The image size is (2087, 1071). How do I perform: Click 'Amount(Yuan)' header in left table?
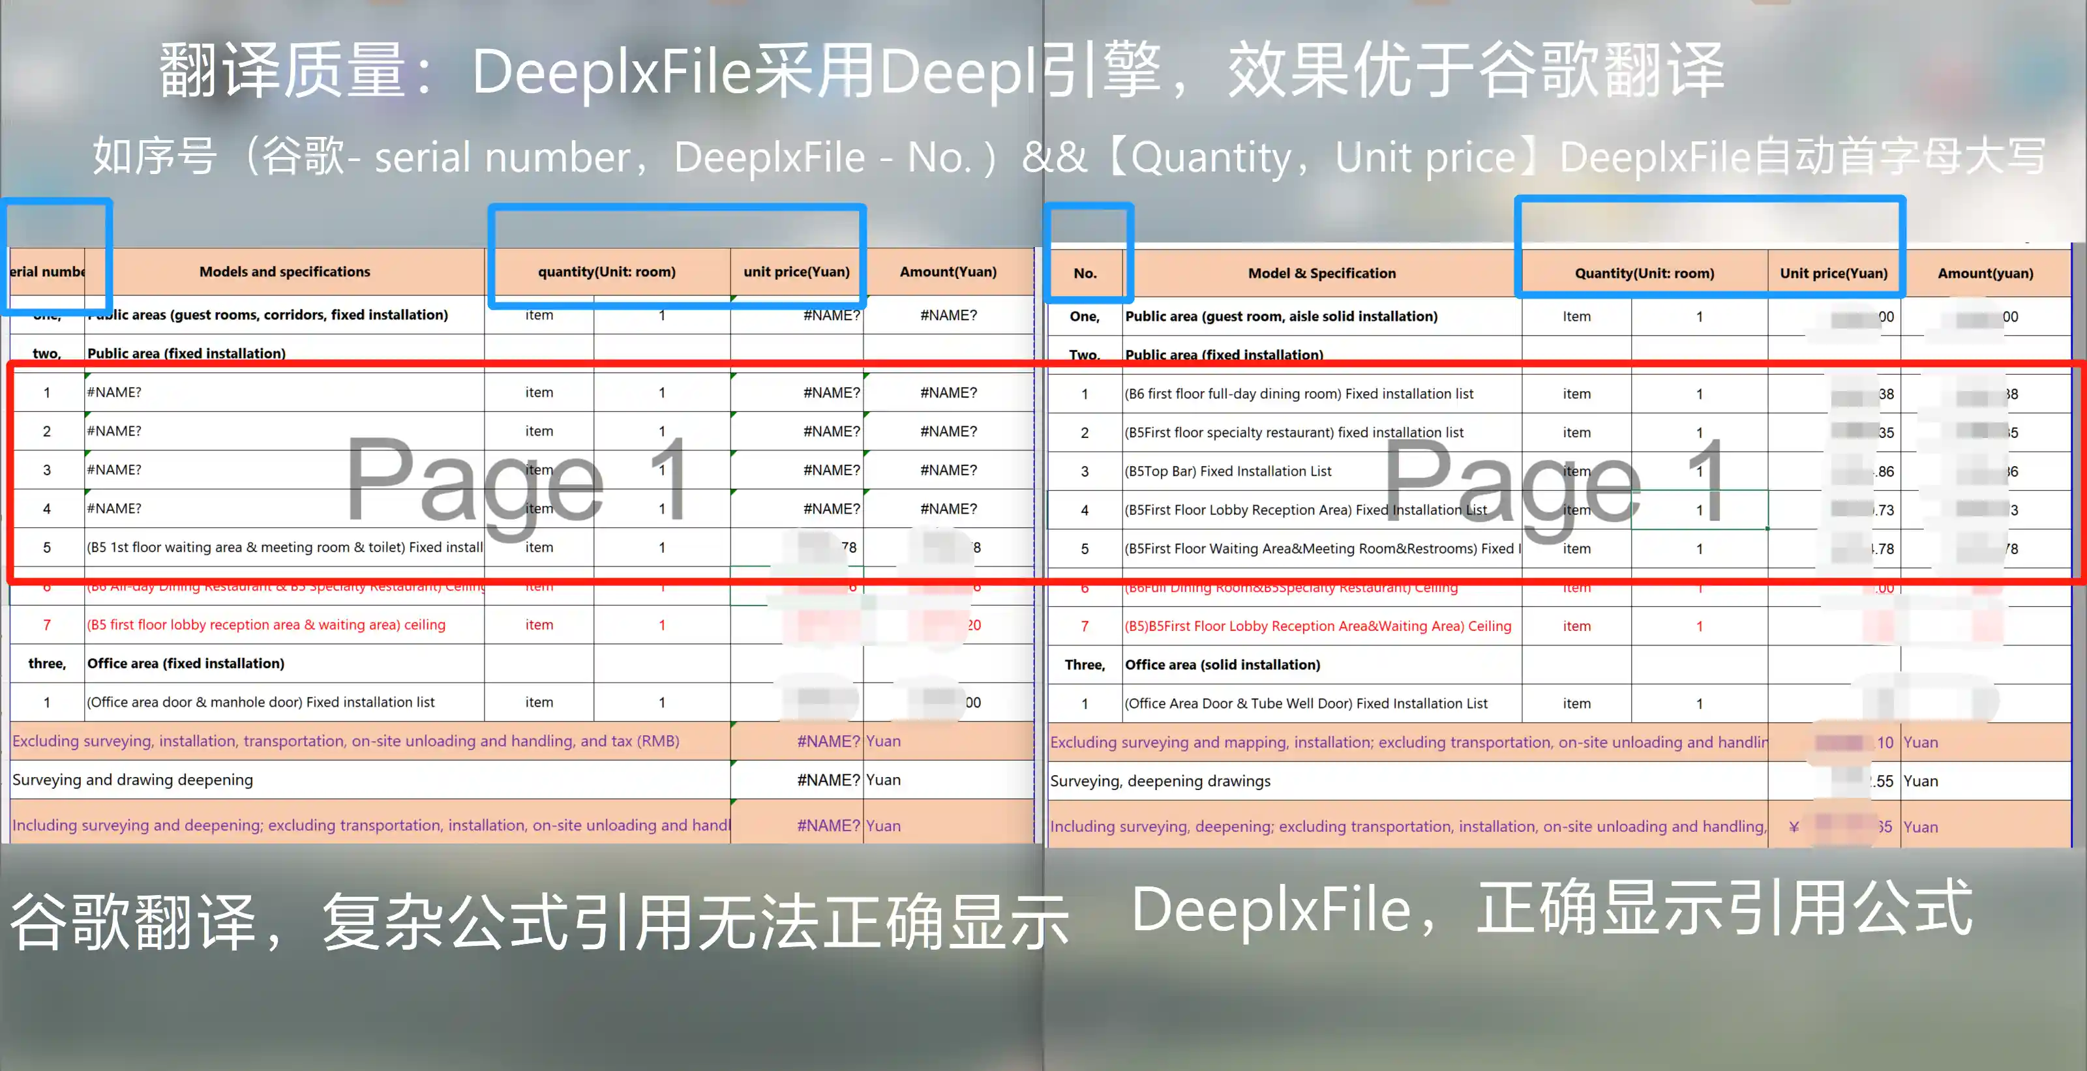click(947, 272)
